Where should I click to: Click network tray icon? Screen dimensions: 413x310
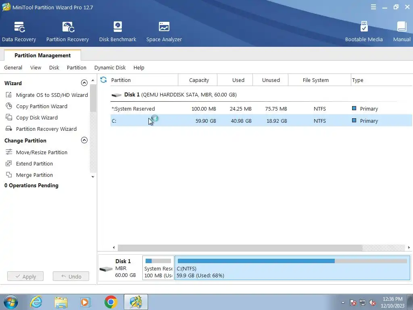click(363, 303)
